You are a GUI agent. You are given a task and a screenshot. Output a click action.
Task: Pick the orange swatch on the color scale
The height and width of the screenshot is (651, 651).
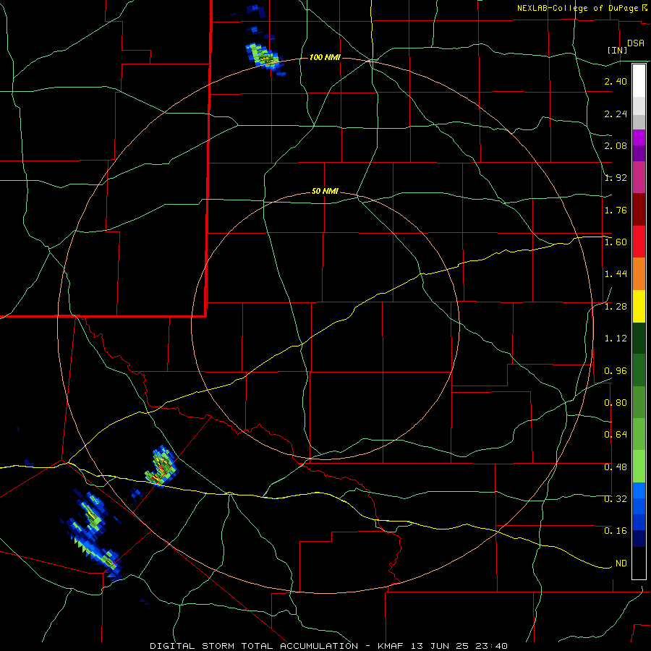click(639, 274)
